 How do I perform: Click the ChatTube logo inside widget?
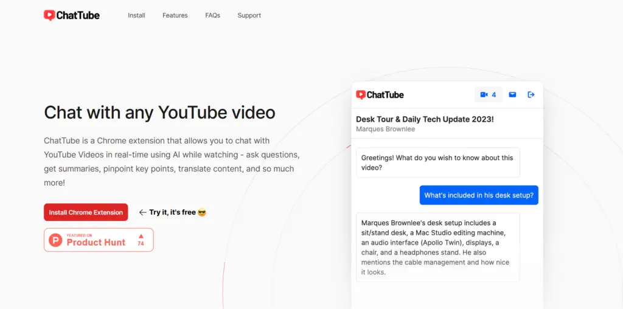(380, 95)
